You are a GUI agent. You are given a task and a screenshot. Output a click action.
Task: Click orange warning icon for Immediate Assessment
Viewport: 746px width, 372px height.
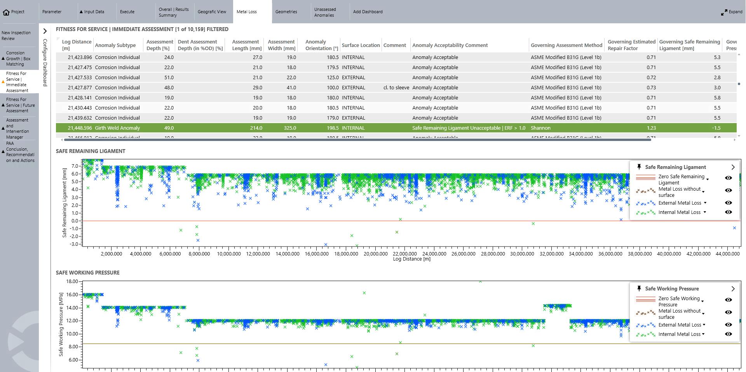pyautogui.click(x=3, y=82)
